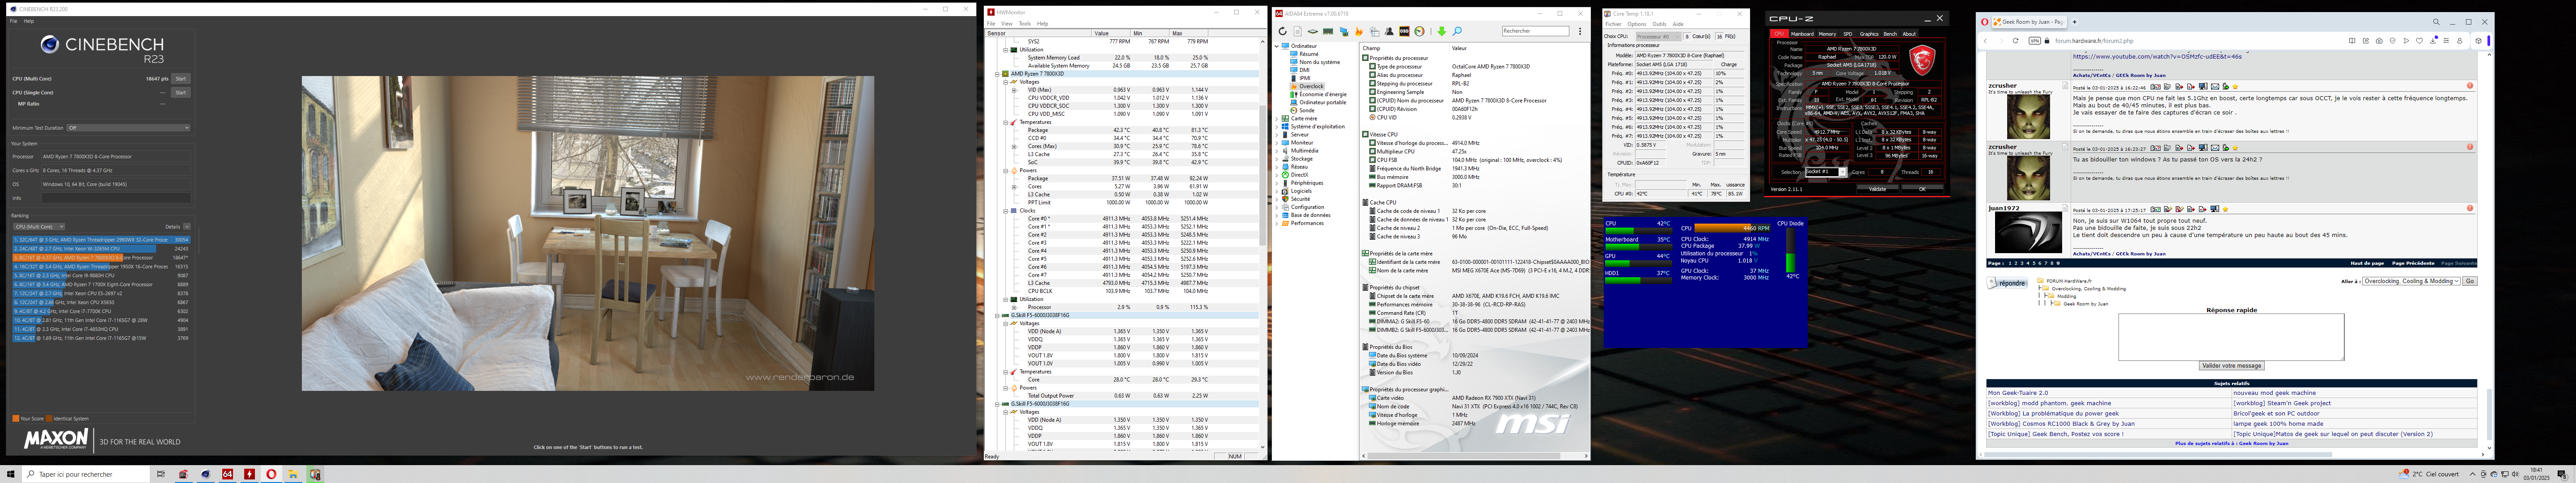The image size is (2576, 483).
Task: Click AIDA64 gauge benchmark toolbar icon
Action: click(1419, 31)
